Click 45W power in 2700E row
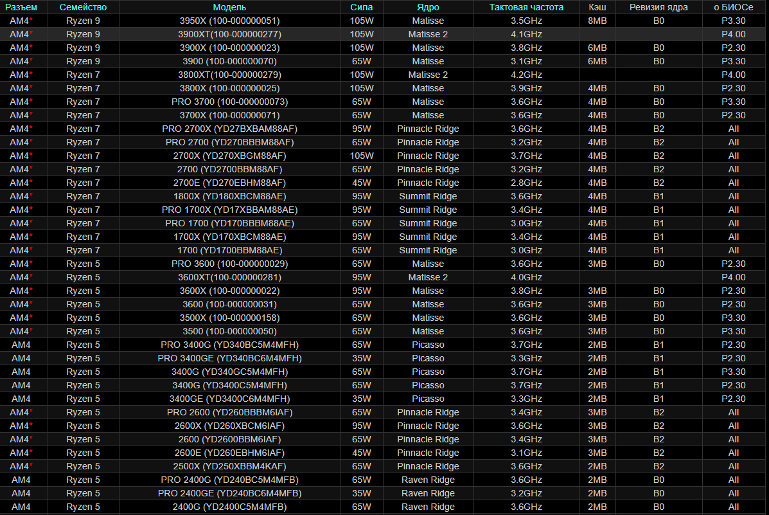This screenshot has width=769, height=515. tap(362, 183)
